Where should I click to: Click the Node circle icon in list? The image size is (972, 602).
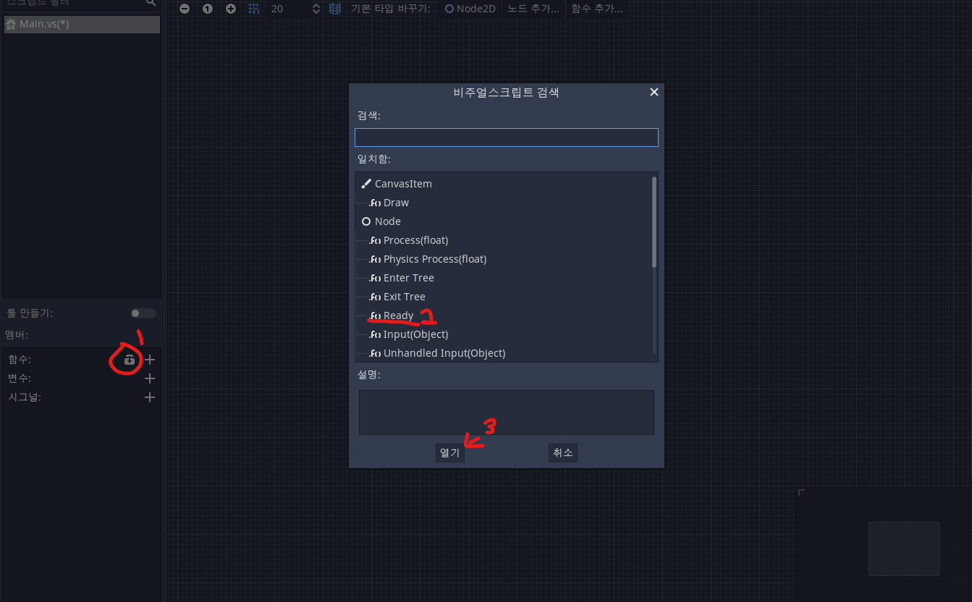point(366,221)
